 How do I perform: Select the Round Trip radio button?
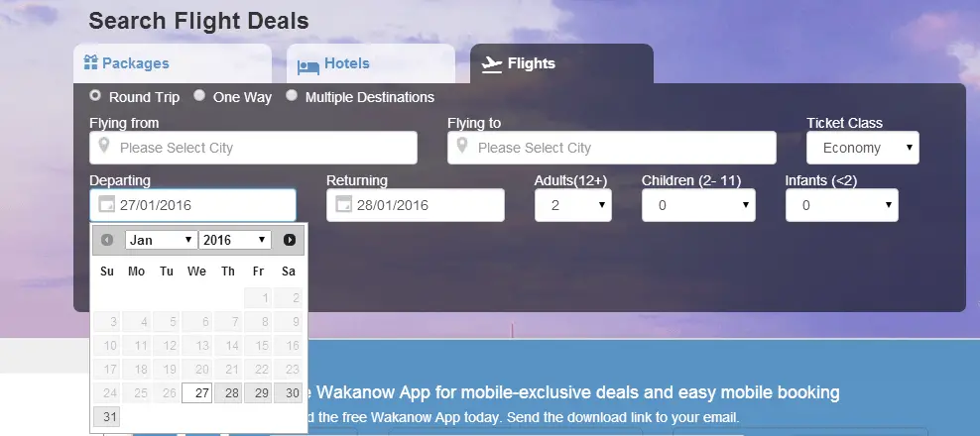[x=95, y=95]
